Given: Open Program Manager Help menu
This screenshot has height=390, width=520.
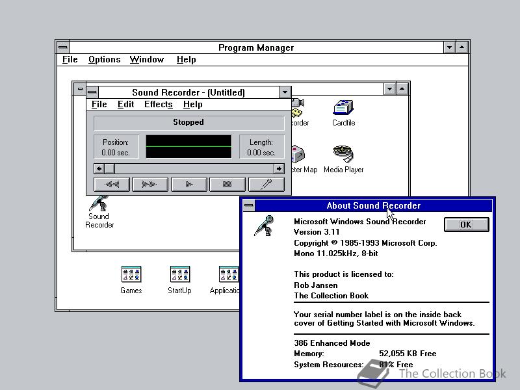Looking at the screenshot, I should click(186, 59).
